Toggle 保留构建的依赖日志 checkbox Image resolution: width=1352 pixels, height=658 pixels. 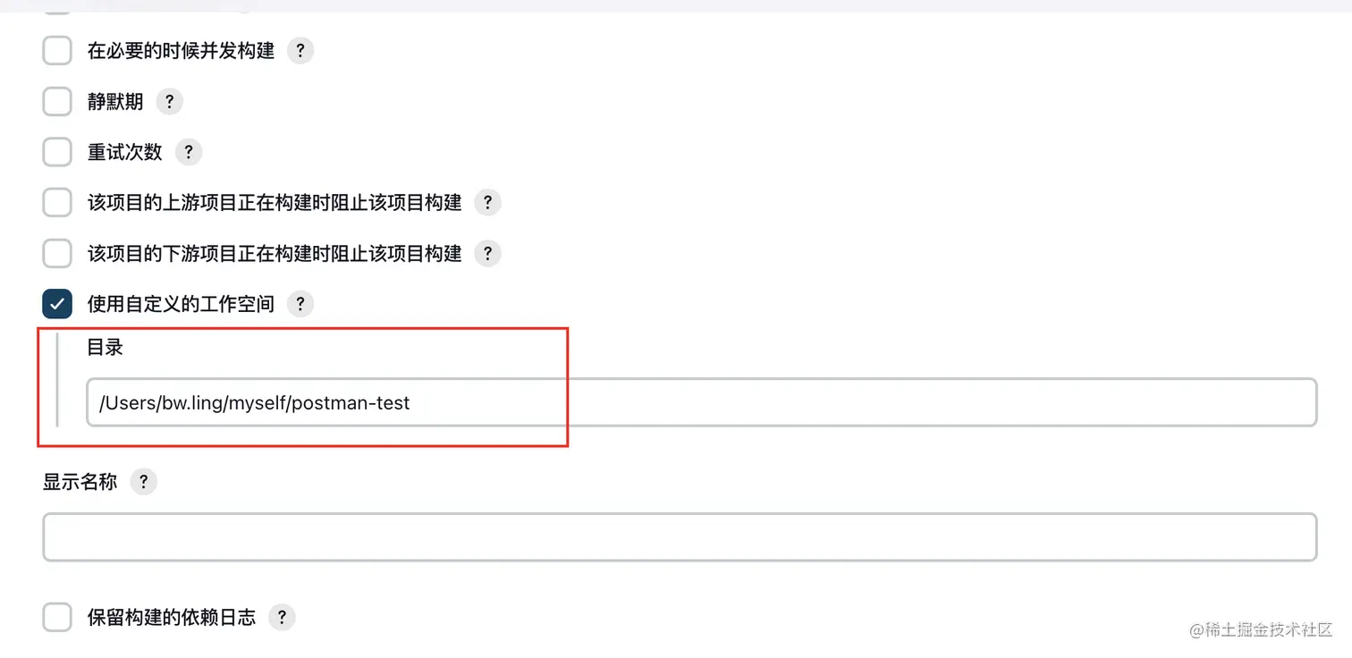pyautogui.click(x=57, y=617)
